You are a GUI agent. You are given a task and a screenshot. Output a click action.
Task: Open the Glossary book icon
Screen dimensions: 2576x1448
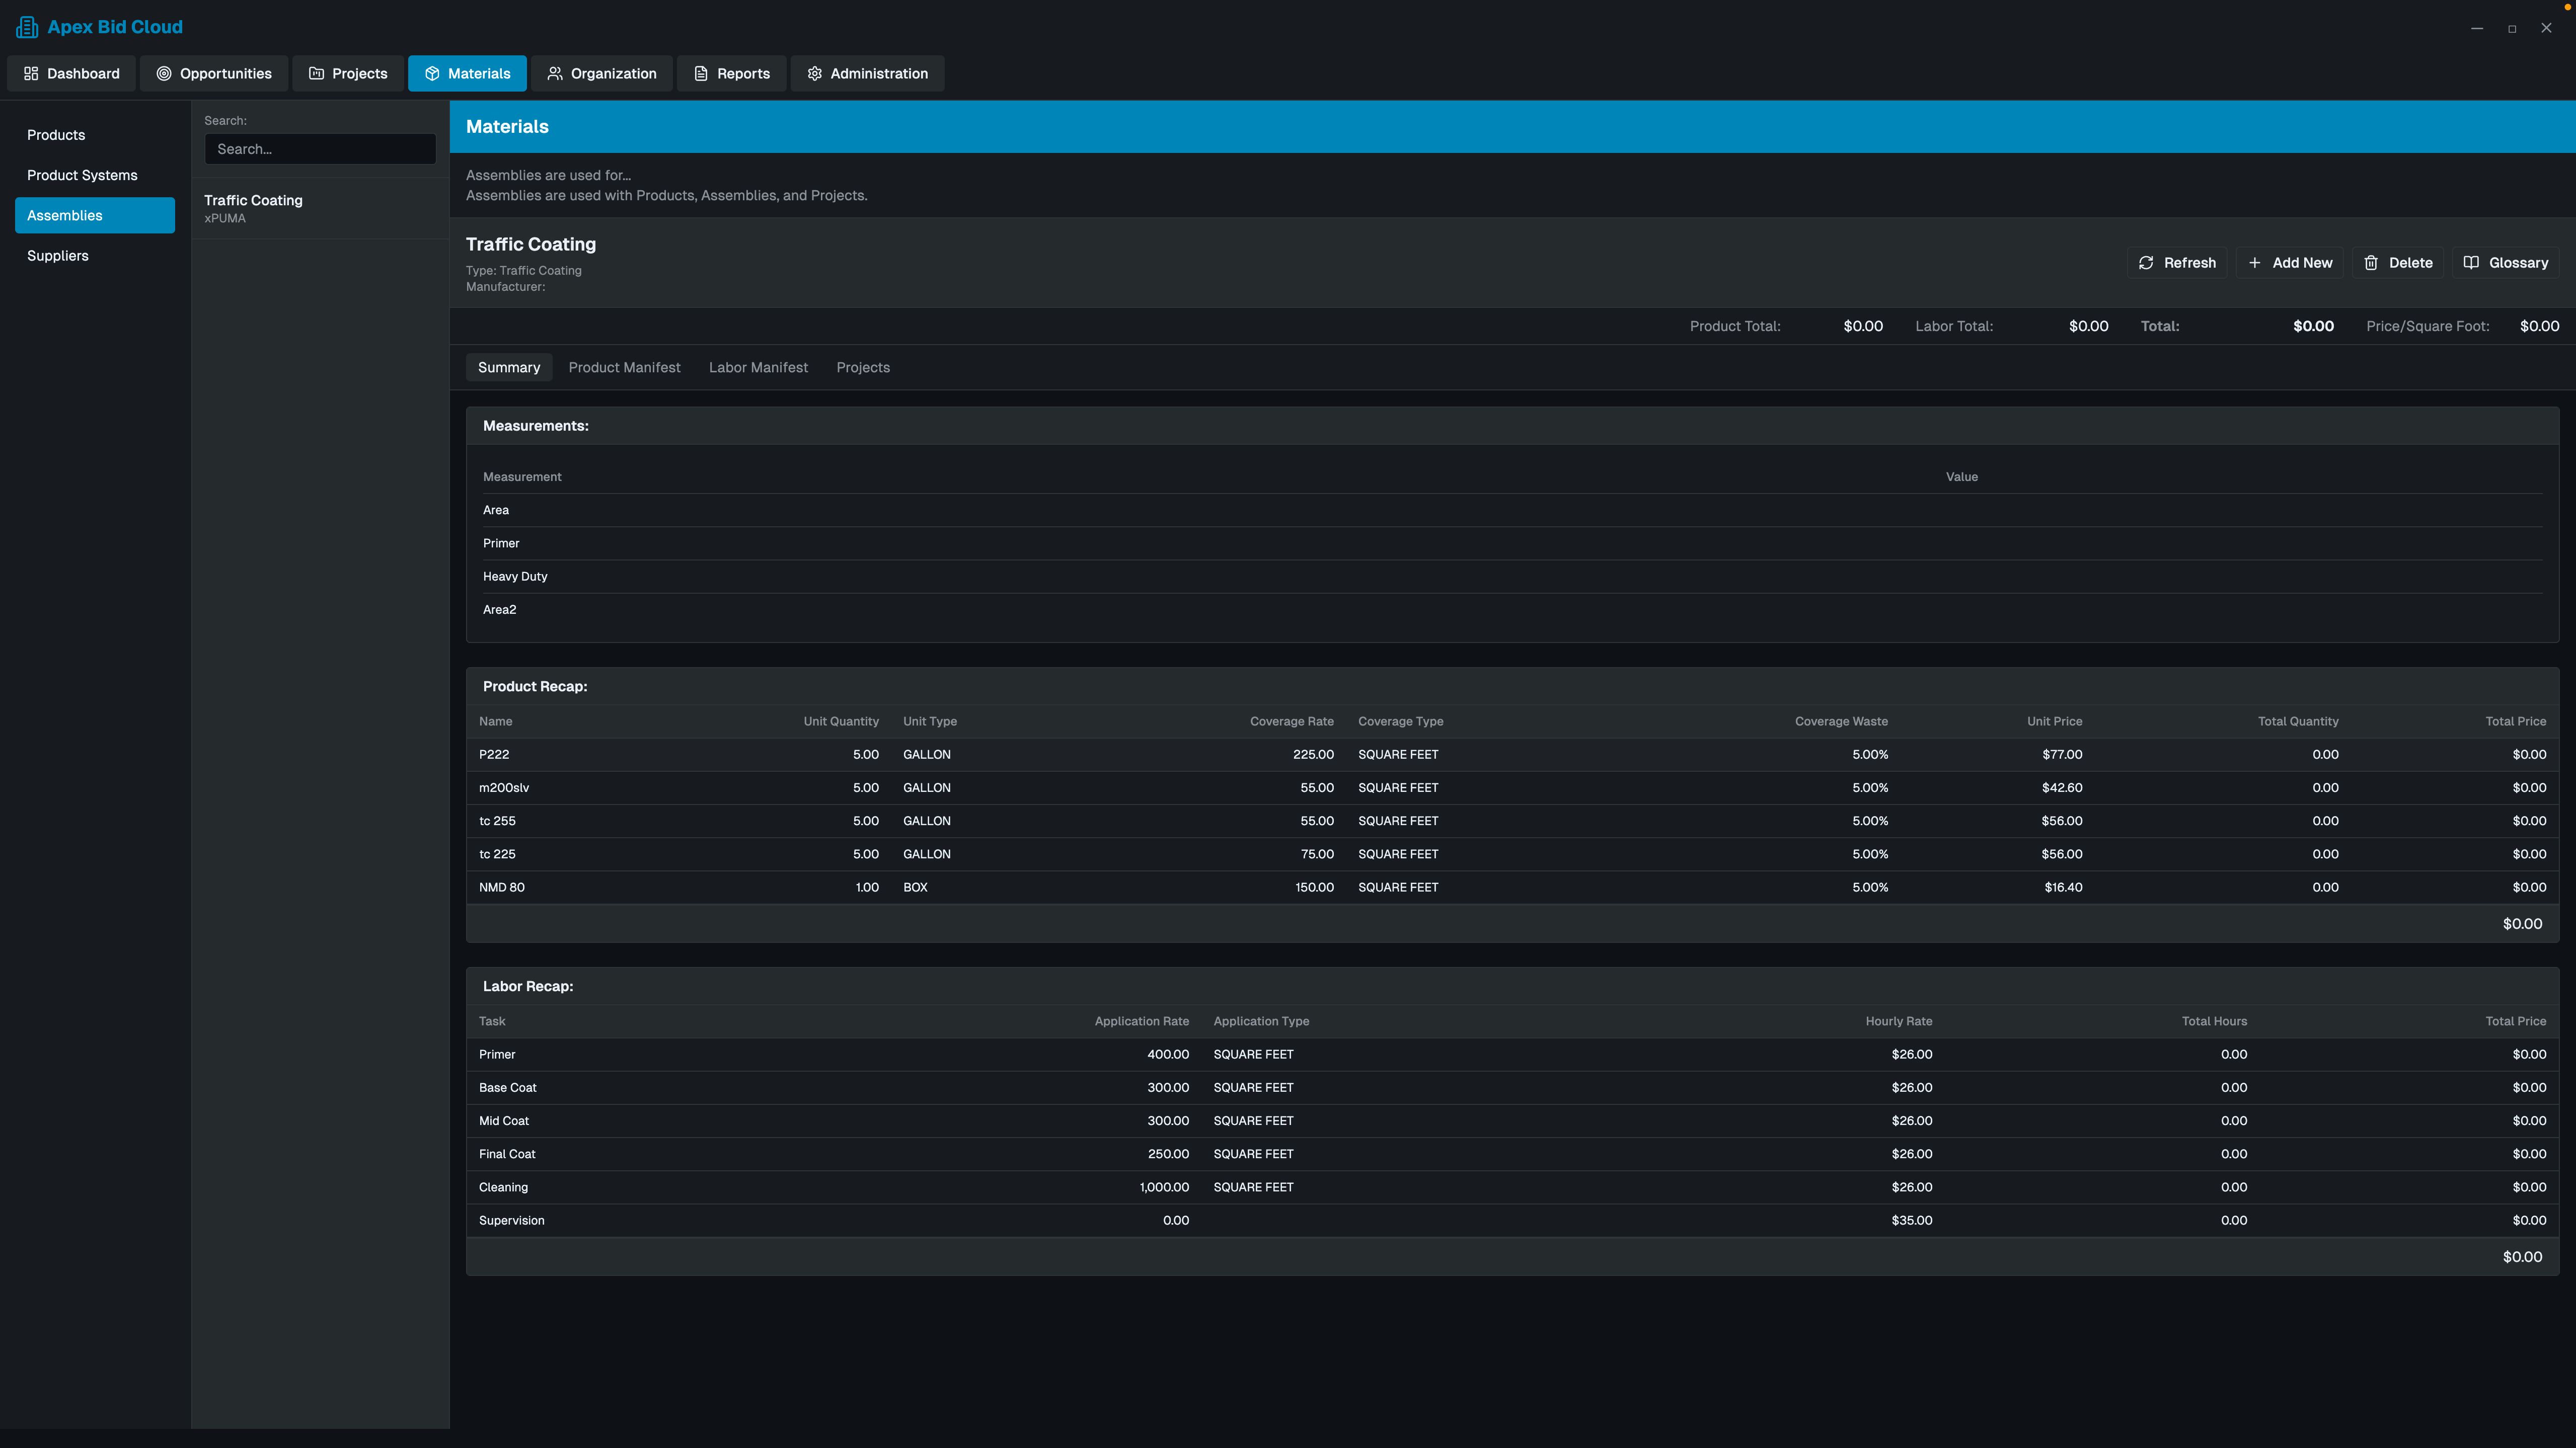[2471, 263]
